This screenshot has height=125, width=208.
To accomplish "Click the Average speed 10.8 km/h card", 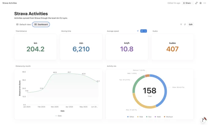I will (127, 47).
